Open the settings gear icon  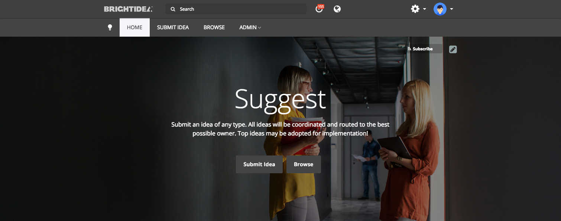click(415, 9)
